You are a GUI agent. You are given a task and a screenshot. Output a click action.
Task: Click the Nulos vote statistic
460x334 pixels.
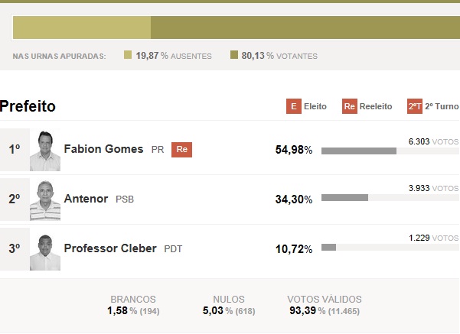[229, 306]
